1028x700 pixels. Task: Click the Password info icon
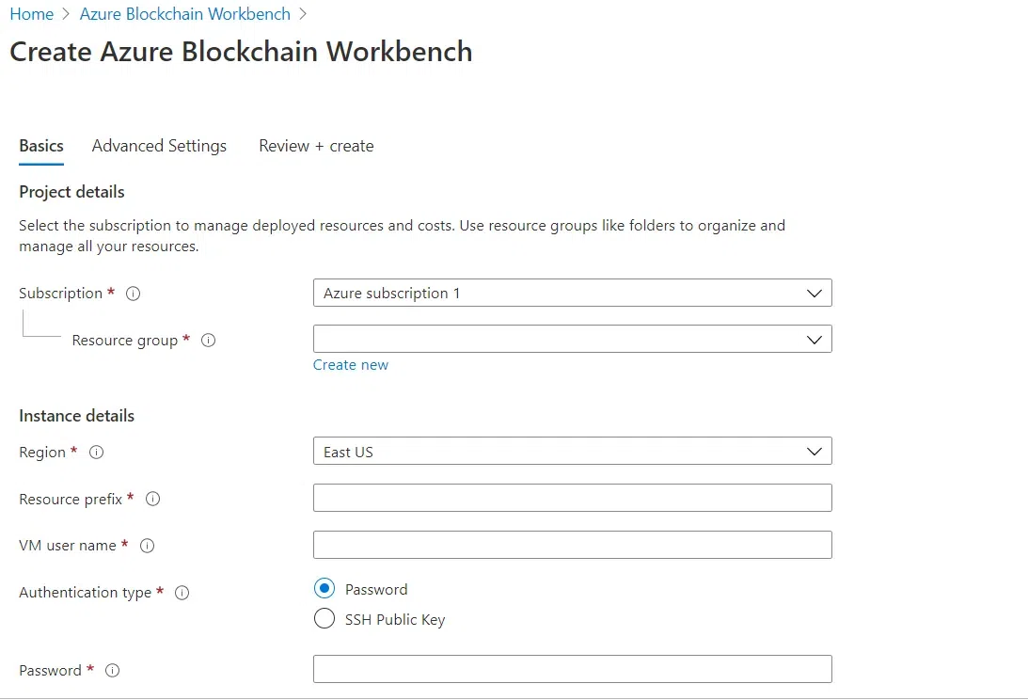pos(113,670)
